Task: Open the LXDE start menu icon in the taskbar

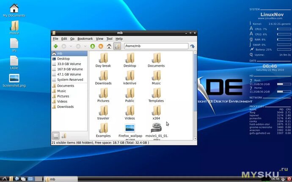Action: pyautogui.click(x=4, y=179)
